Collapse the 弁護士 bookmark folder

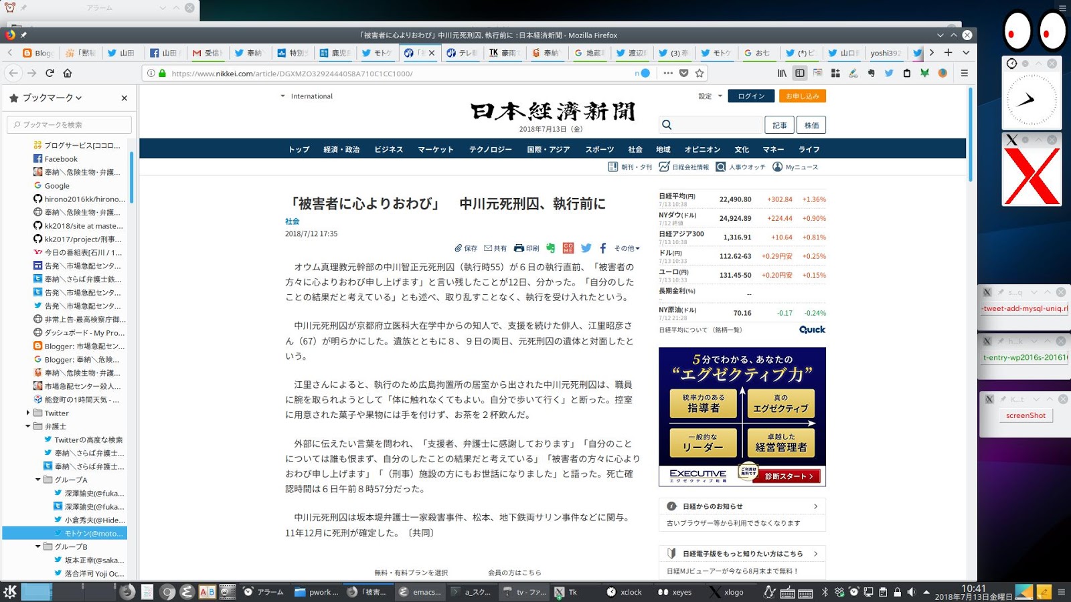point(27,426)
